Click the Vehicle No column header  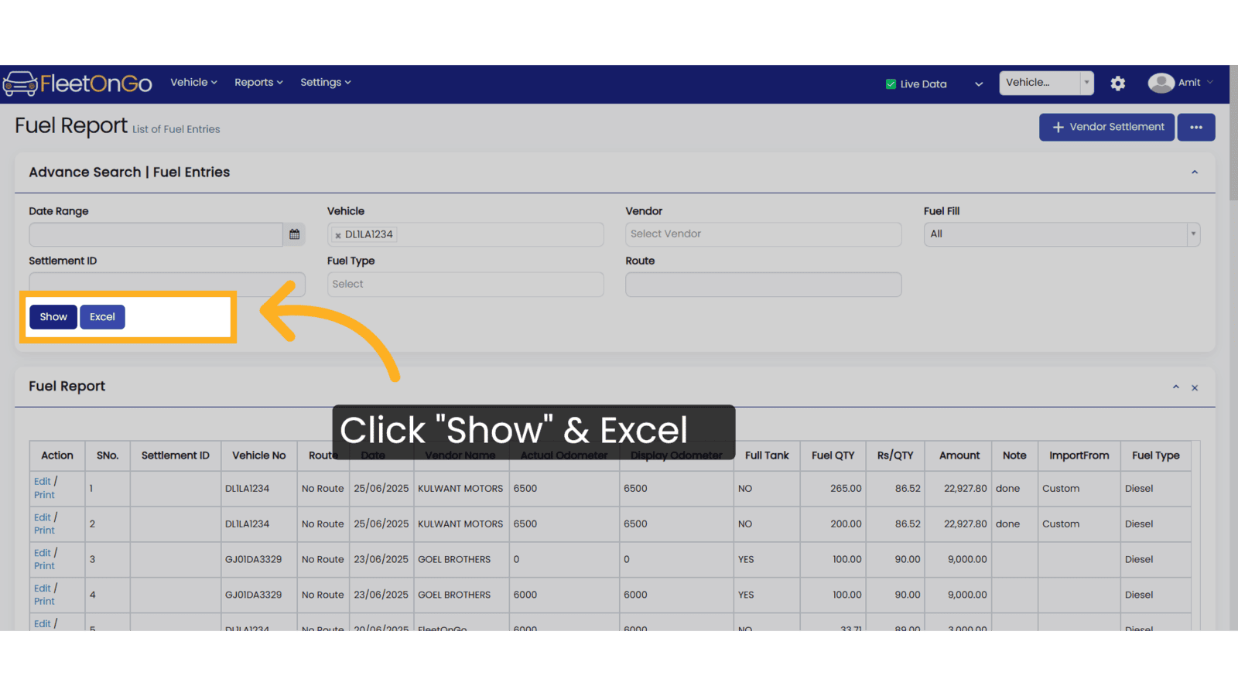click(259, 455)
